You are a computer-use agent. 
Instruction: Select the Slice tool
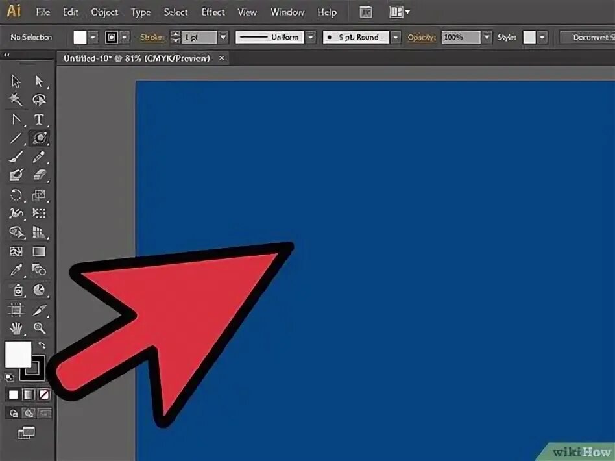(39, 310)
